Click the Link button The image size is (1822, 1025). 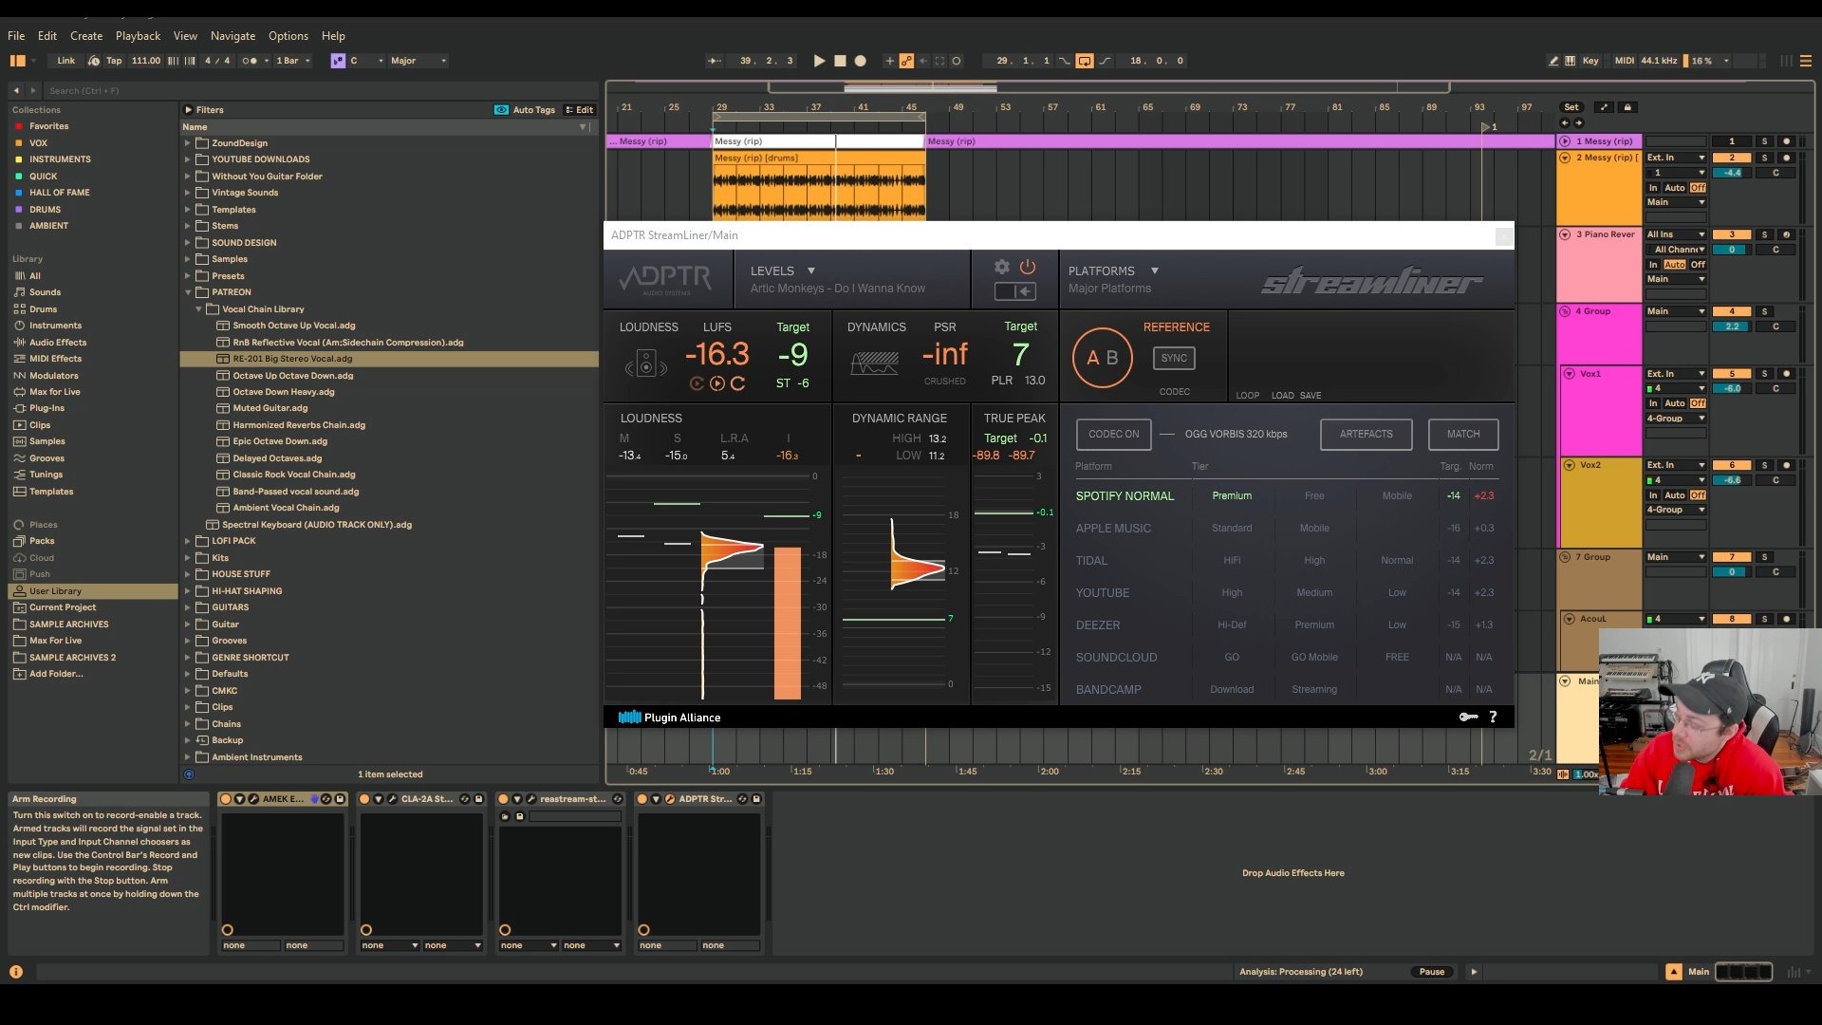point(65,61)
